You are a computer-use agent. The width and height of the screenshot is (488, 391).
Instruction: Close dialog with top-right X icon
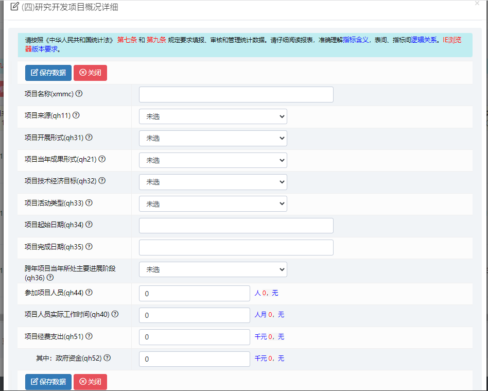477,4
